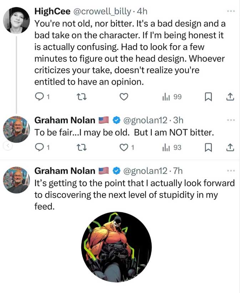Image resolution: width=240 pixels, height=293 pixels.
Task: Bookmark Graham Nolan's 3h reply
Action: click(x=209, y=147)
